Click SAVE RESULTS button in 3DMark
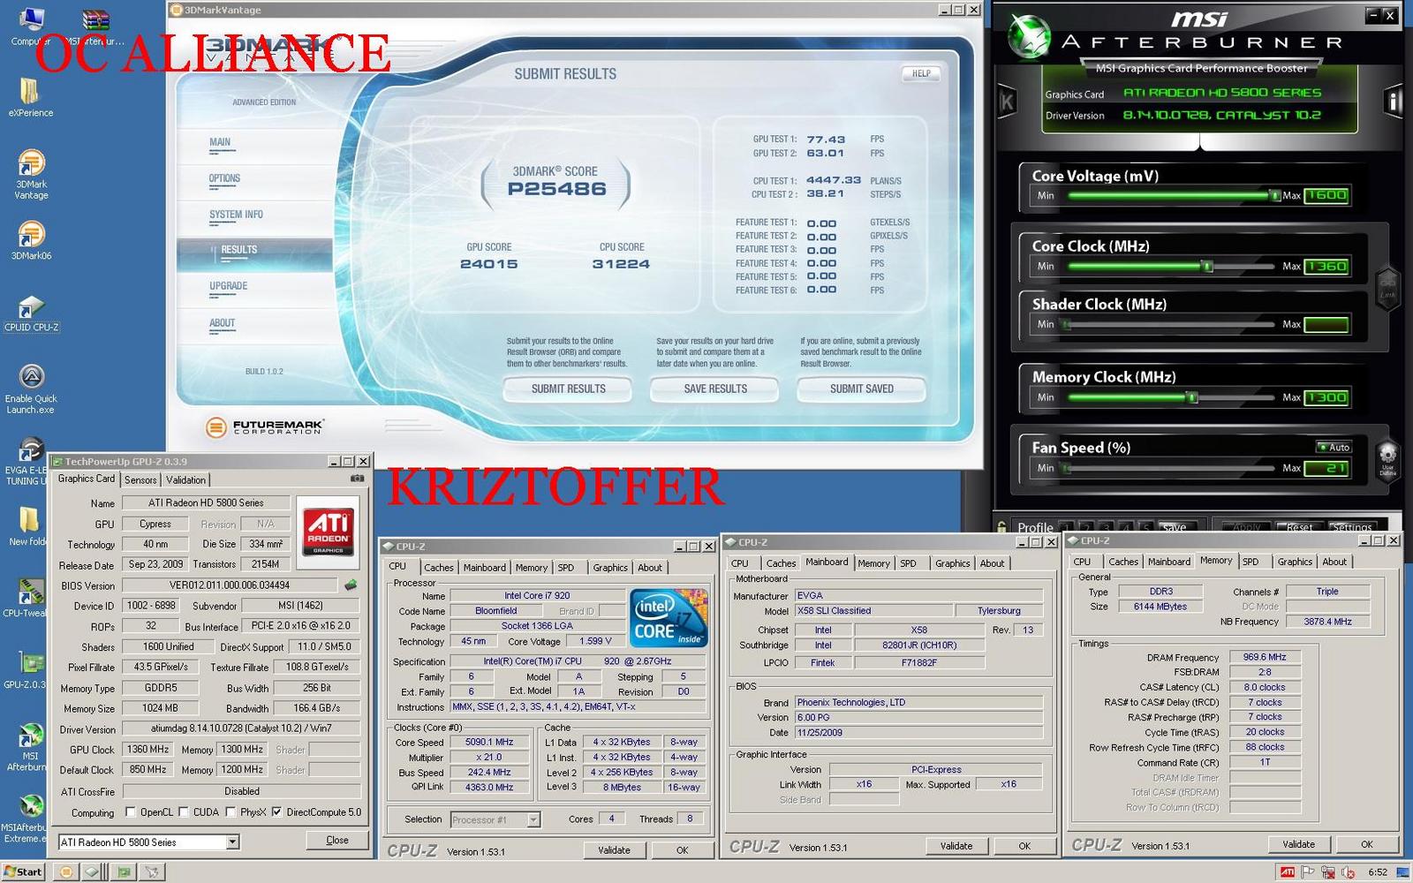The height and width of the screenshot is (883, 1413). [715, 389]
